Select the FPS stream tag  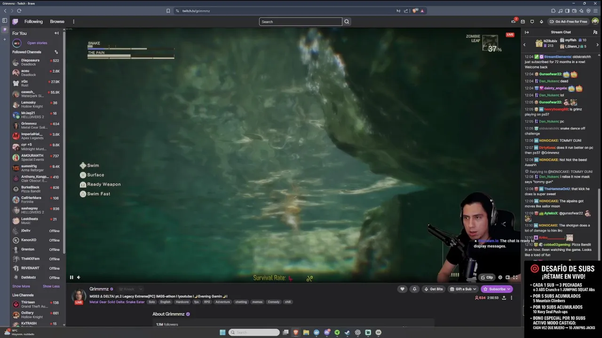tap(197, 302)
